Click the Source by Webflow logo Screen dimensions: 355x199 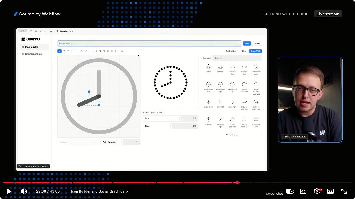tap(37, 14)
